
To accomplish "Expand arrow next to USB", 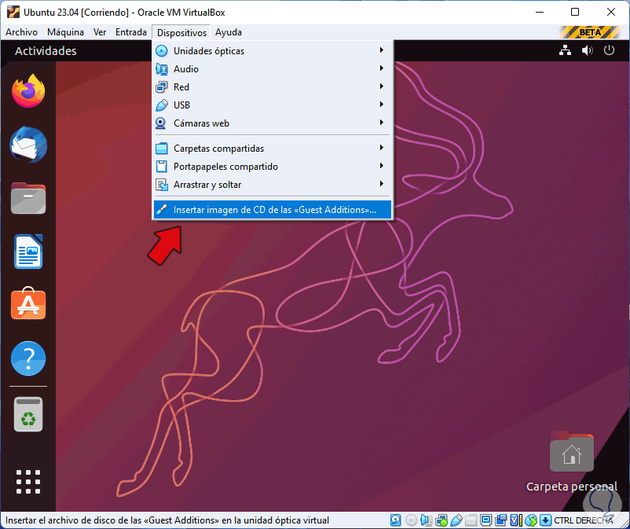I will pyautogui.click(x=381, y=105).
